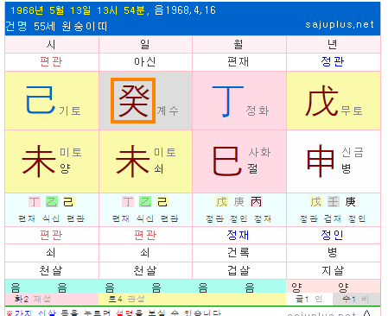Click the month stem character 丁

pos(228,101)
